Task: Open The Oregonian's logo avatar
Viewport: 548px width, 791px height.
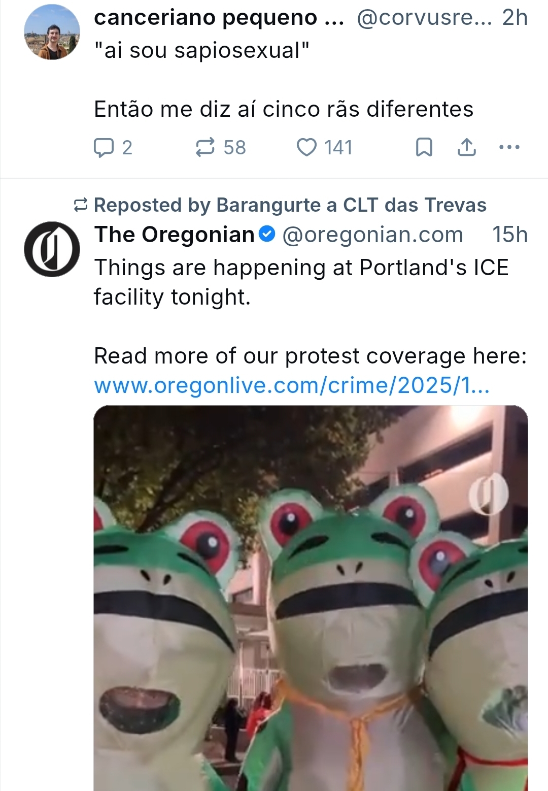Action: click(x=52, y=249)
